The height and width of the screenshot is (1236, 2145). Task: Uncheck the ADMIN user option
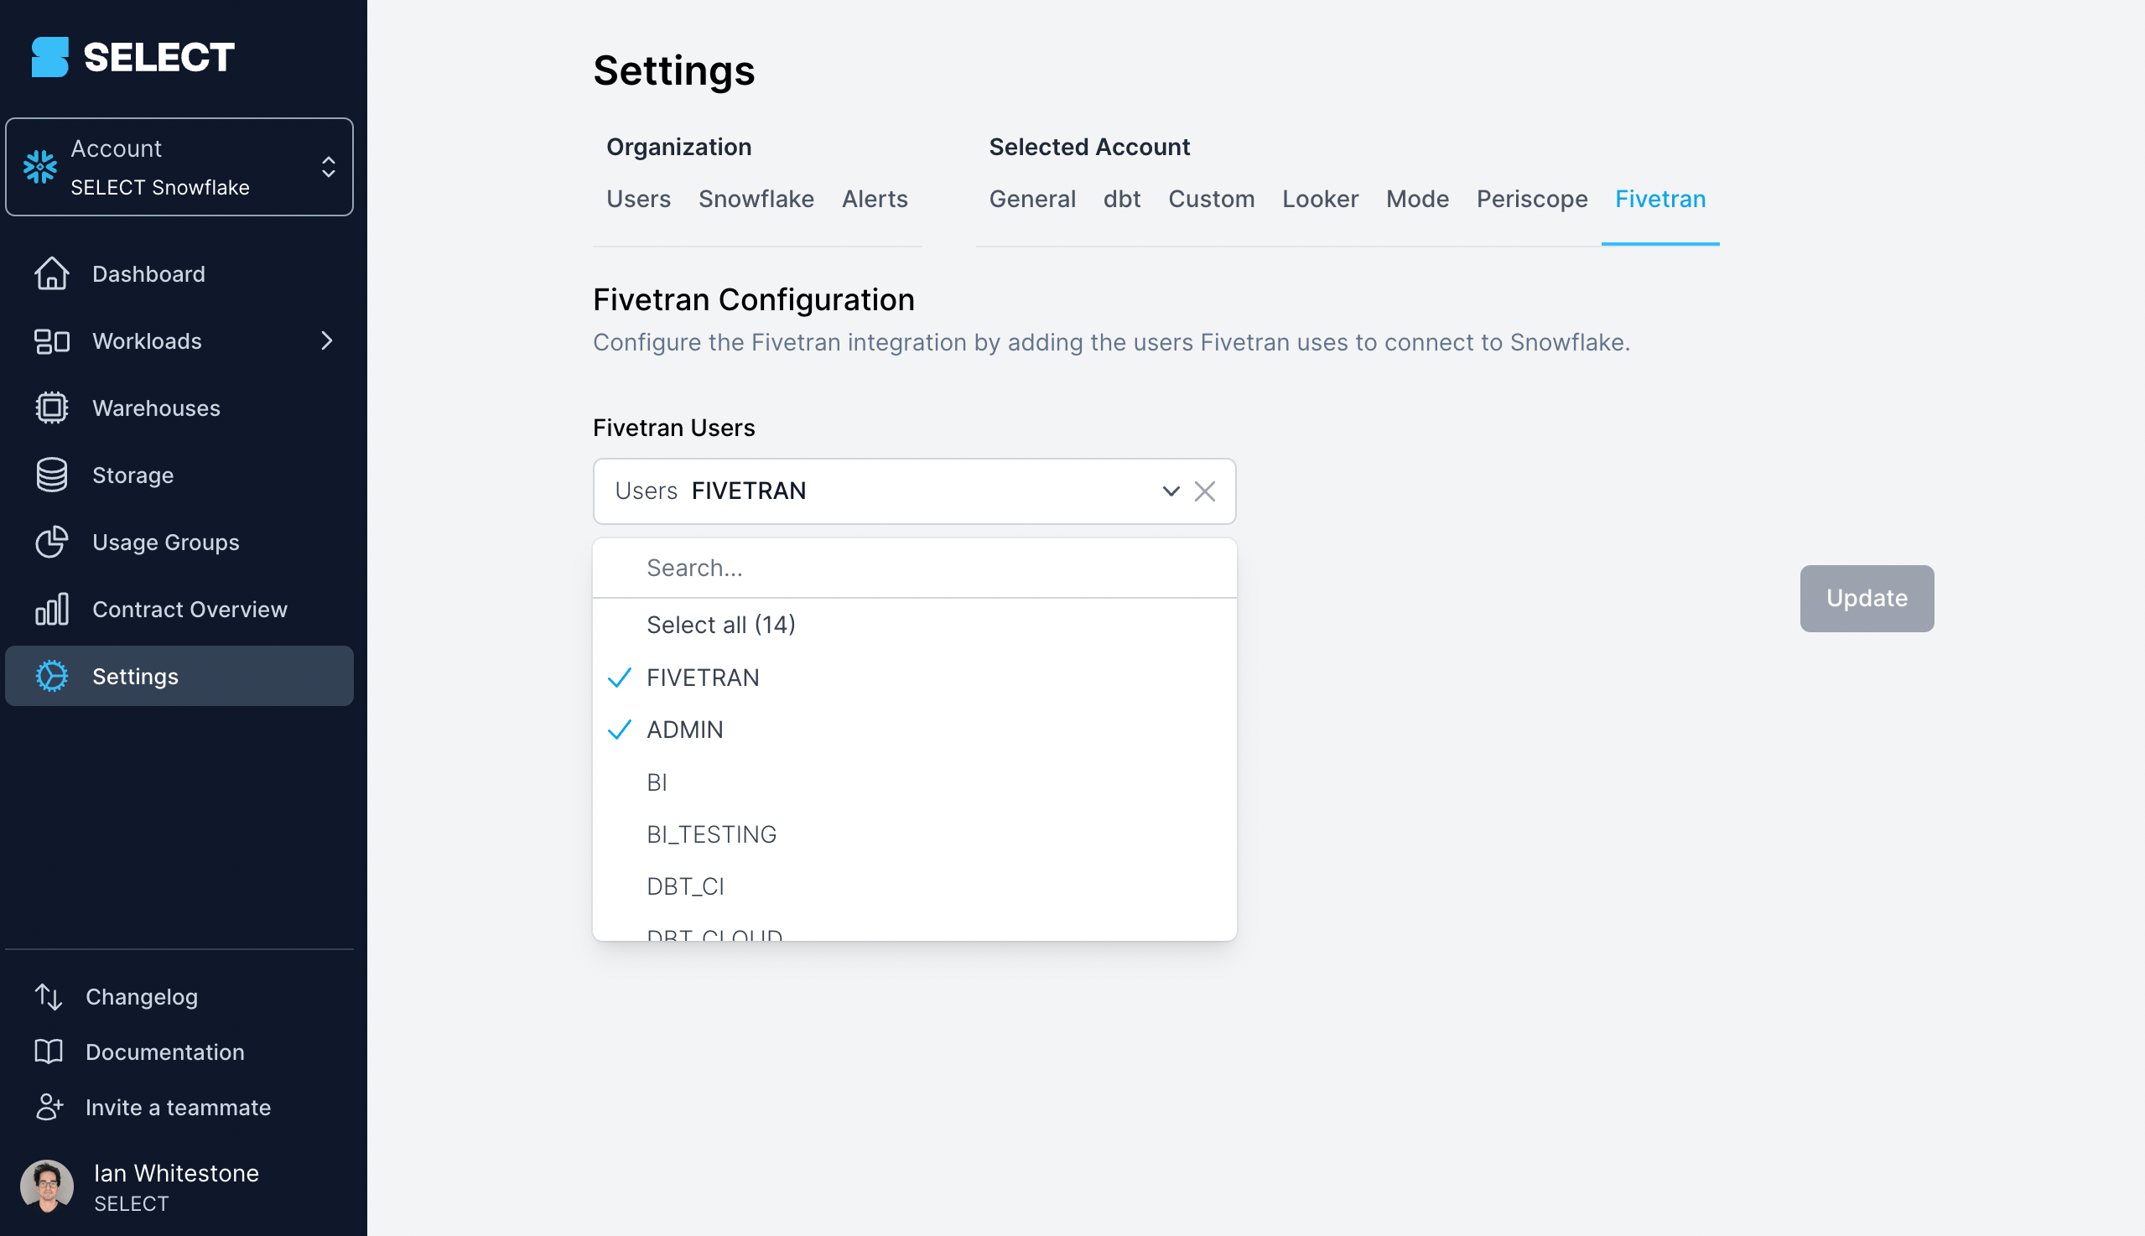click(914, 730)
